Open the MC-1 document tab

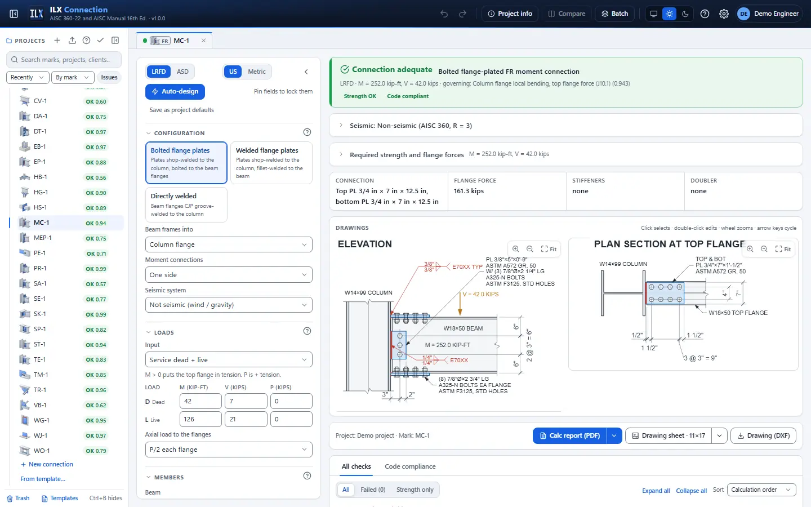click(175, 41)
